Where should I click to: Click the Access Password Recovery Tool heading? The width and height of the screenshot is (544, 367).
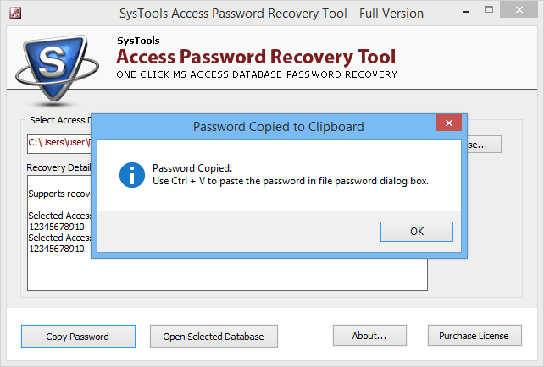point(256,57)
